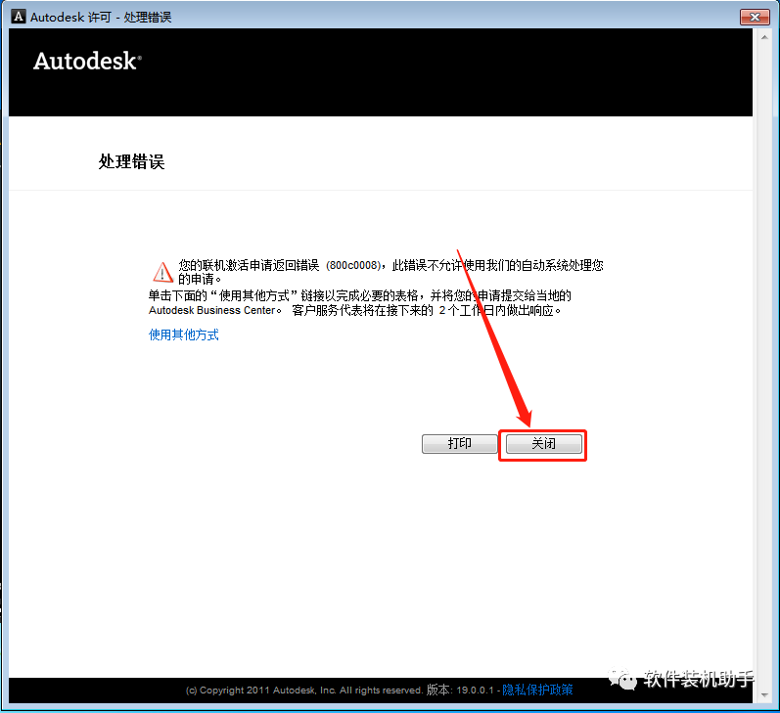780x713 pixels.
Task: Open the 使用其他方式 link
Action: coord(184,334)
